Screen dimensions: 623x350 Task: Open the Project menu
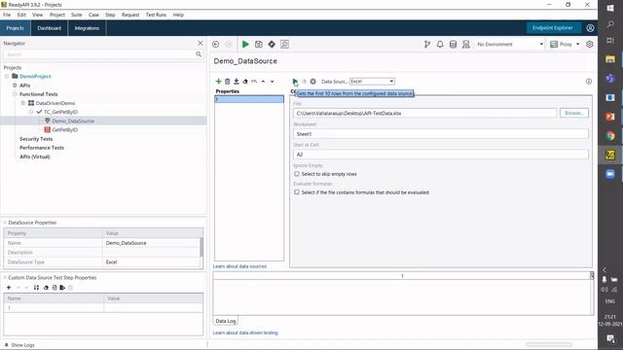(57, 15)
